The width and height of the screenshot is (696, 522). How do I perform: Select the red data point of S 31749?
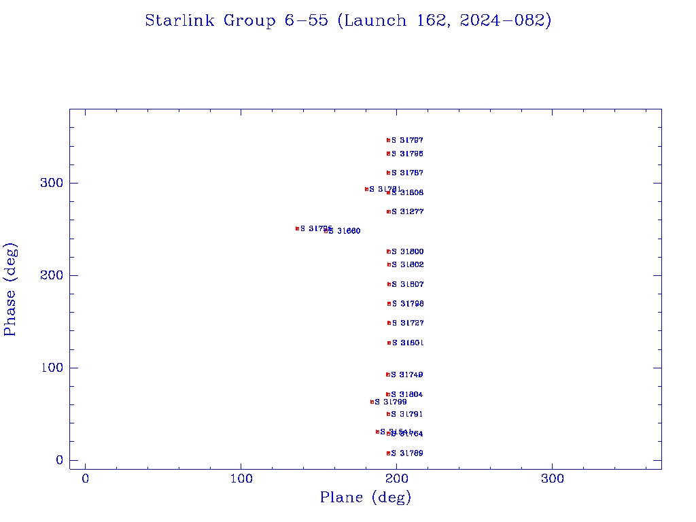tap(388, 375)
